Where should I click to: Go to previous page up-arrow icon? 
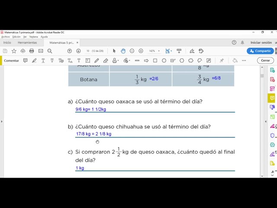pos(70,51)
